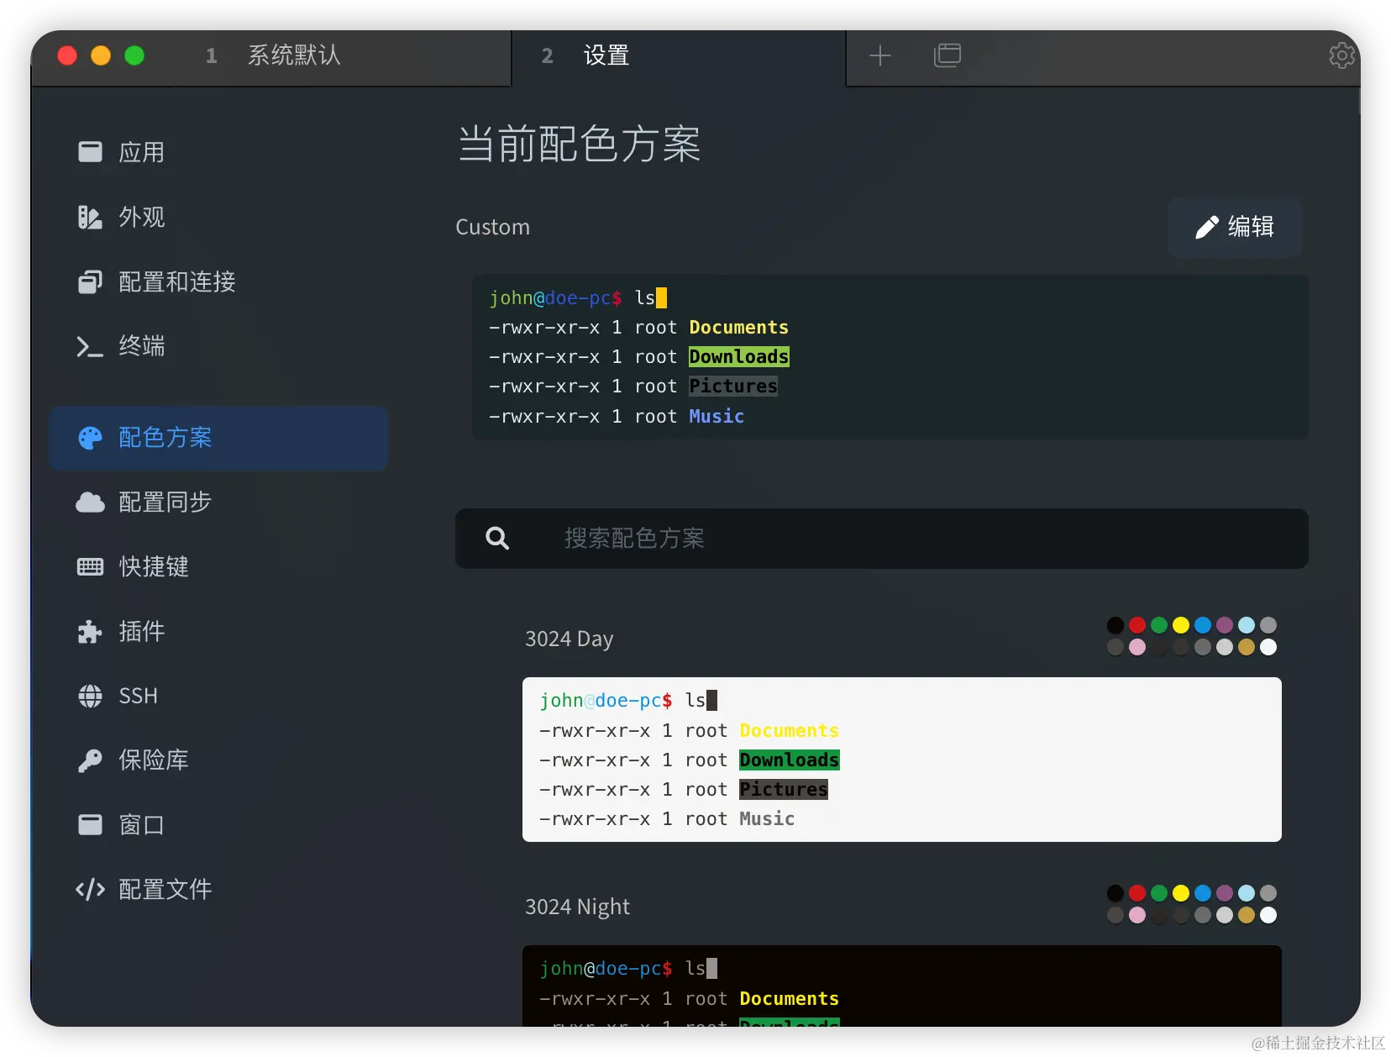Select the 3024 Night scheme name
The image size is (1391, 1057).
(577, 907)
